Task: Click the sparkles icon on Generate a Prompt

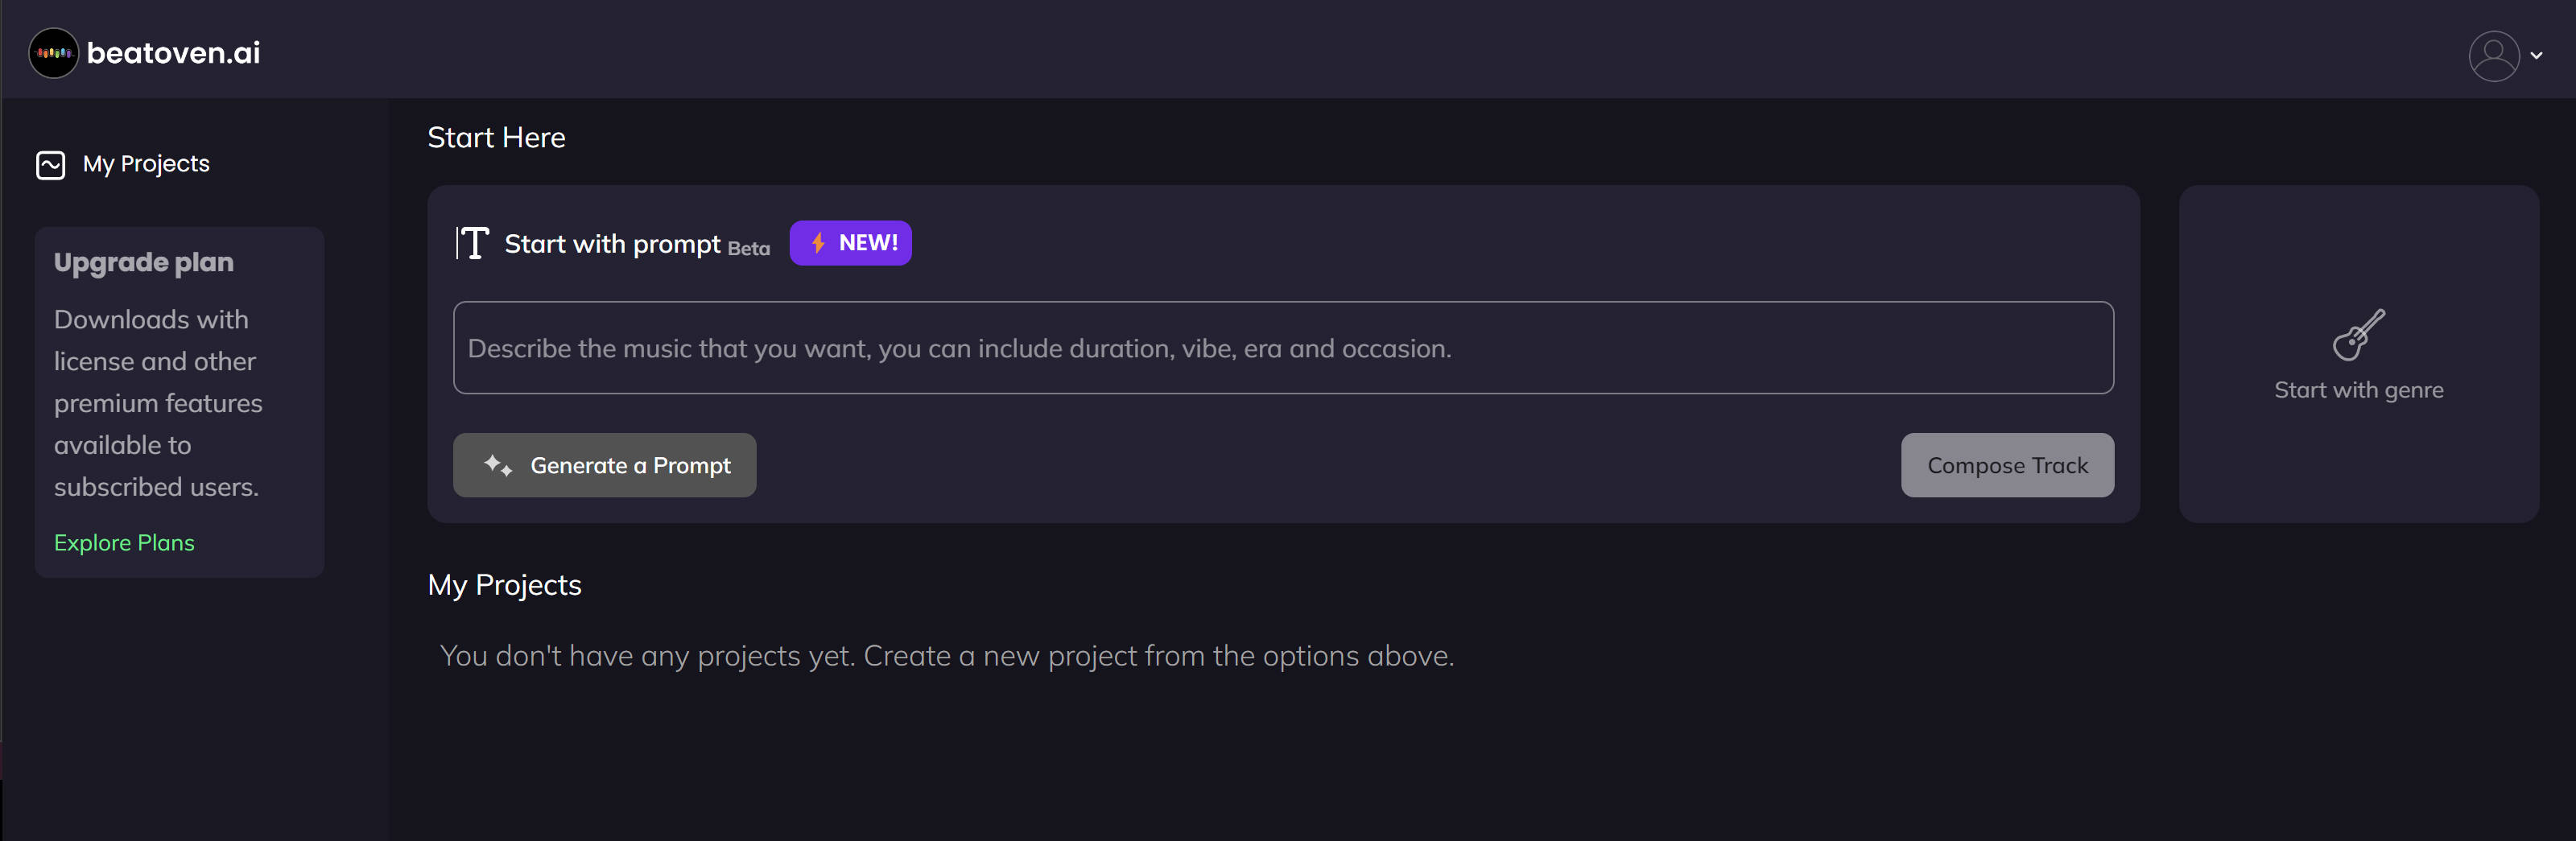Action: (497, 466)
